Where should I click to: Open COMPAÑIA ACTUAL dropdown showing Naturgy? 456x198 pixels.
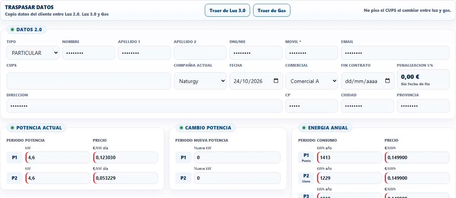point(200,81)
